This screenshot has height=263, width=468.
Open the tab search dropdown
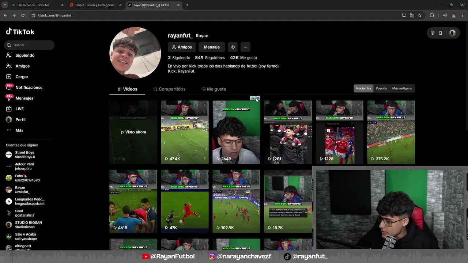point(5,5)
